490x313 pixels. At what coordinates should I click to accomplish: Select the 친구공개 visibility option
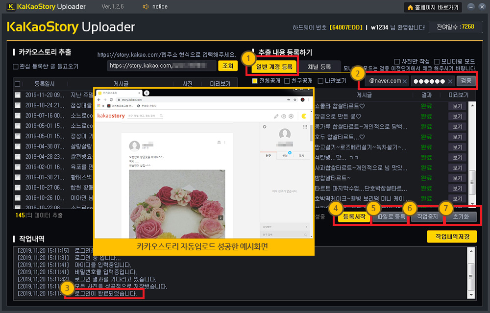287,81
